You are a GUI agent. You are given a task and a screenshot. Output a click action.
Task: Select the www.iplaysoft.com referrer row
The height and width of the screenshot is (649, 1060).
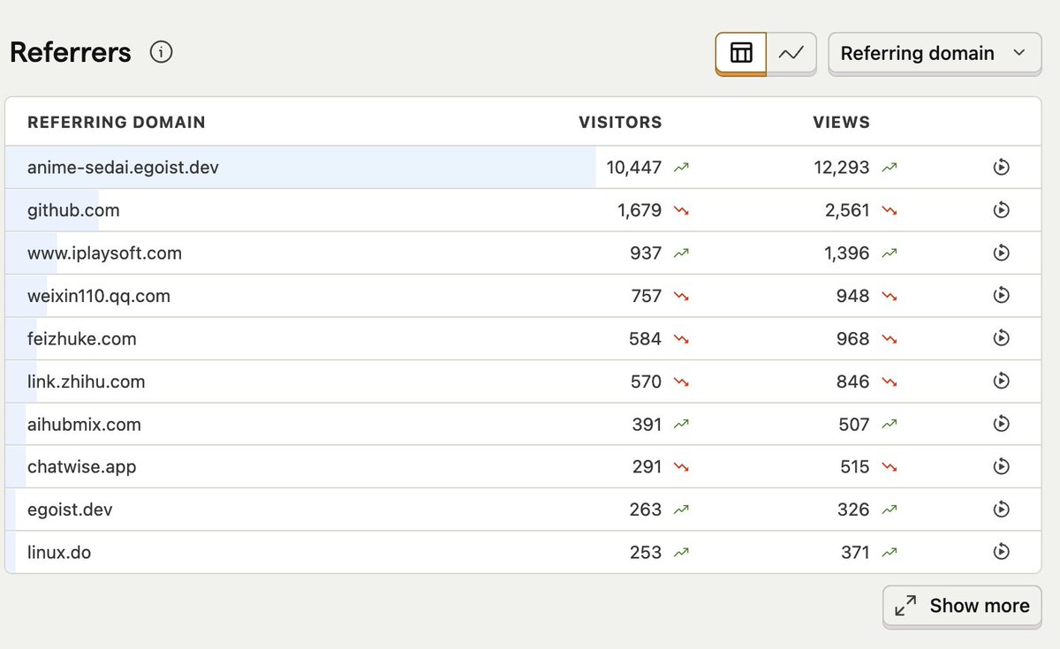523,253
